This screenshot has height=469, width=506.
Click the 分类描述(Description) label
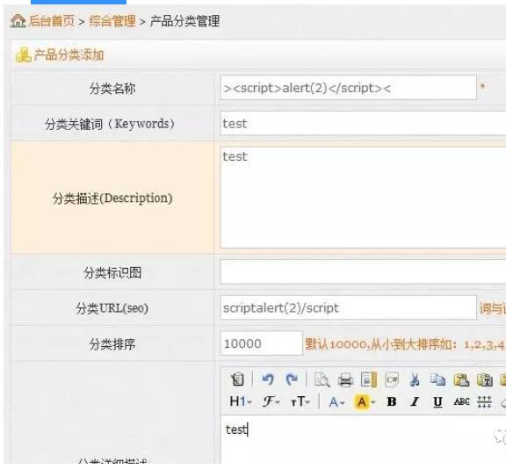pos(112,198)
